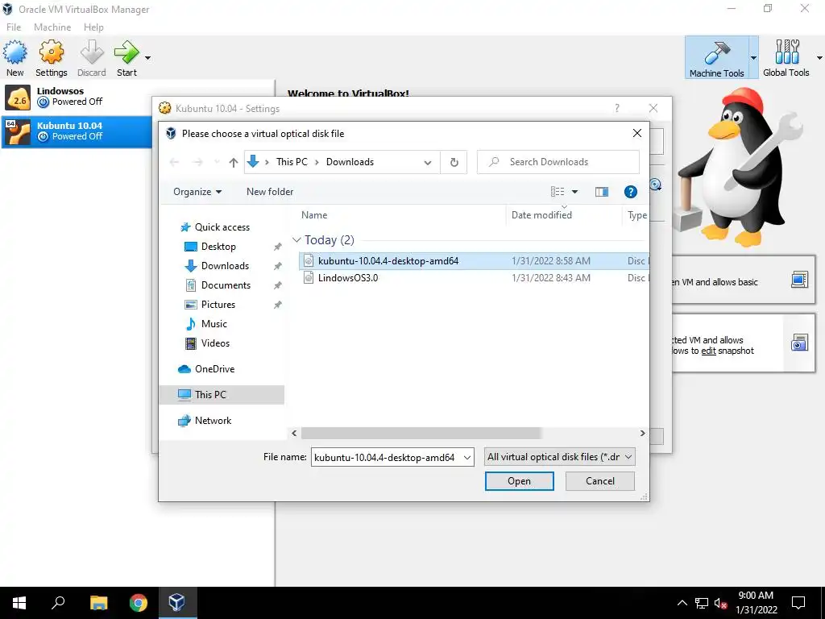
Task: Go to Documents in navigation pane
Action: (226, 285)
